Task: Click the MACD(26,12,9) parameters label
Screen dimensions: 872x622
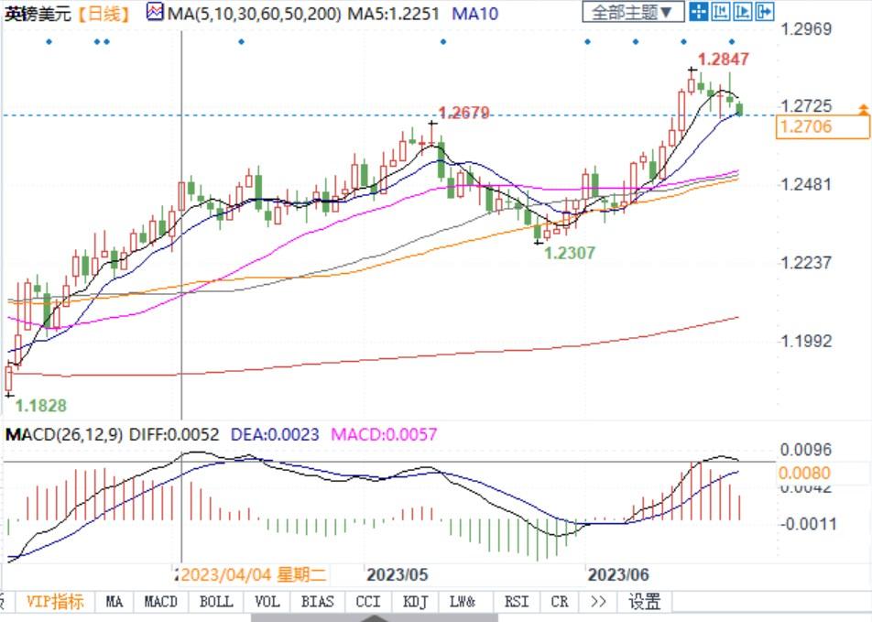Action: 64,434
